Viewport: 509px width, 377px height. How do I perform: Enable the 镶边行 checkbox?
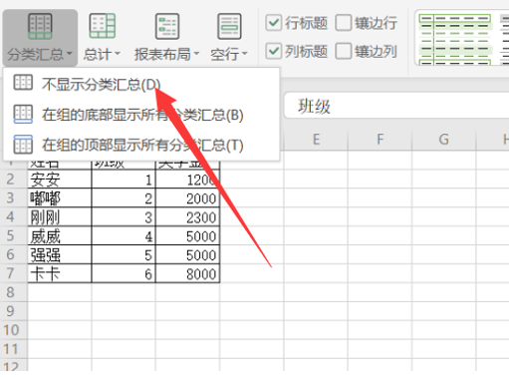click(344, 23)
